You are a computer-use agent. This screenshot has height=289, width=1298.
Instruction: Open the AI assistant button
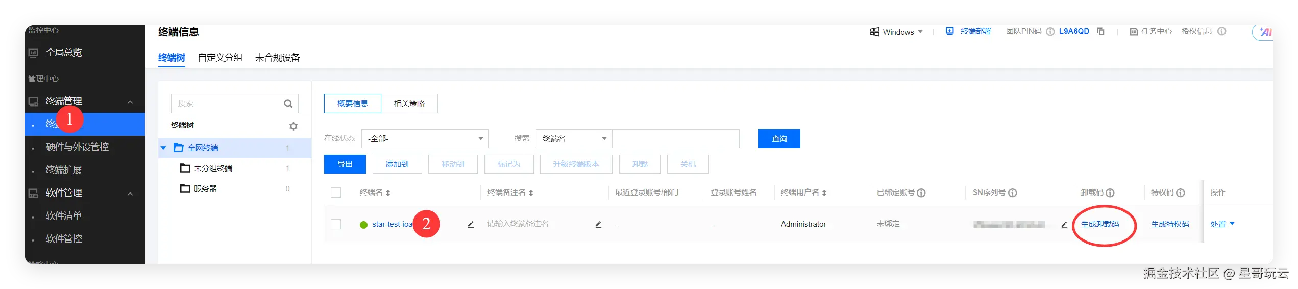click(x=1263, y=32)
